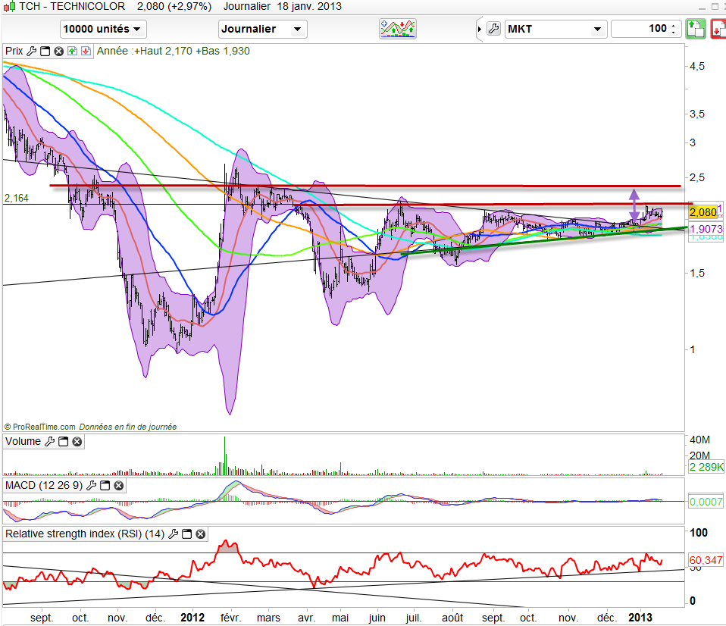Image resolution: width=726 pixels, height=626 pixels.
Task: Open the indicators chart icon in toolbar
Action: coord(399,29)
